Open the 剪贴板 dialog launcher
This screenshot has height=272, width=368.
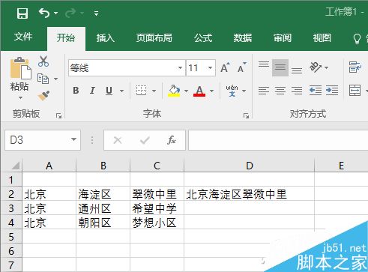click(x=58, y=115)
